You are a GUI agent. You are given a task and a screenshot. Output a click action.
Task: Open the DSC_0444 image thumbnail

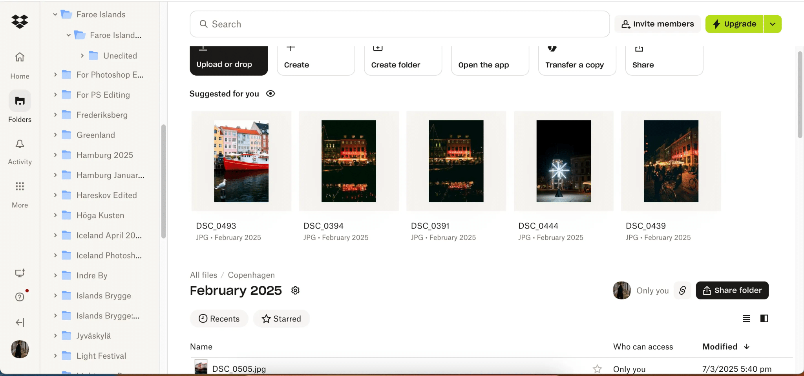(563, 161)
